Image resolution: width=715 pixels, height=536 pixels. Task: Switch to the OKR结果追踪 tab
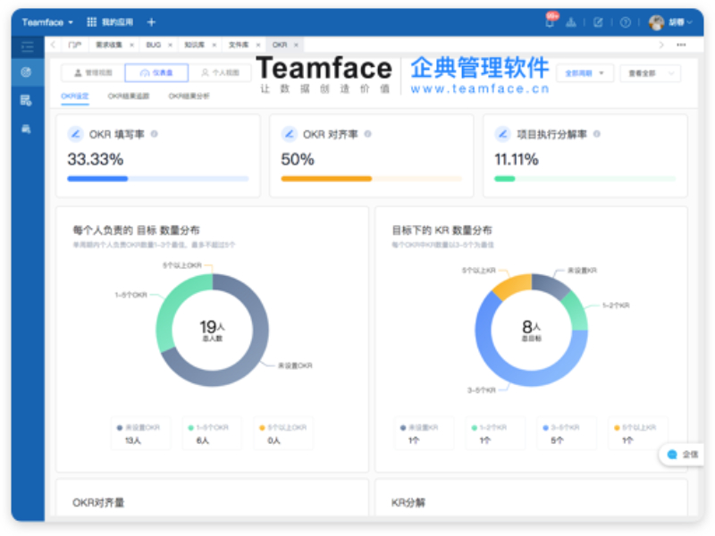click(129, 96)
